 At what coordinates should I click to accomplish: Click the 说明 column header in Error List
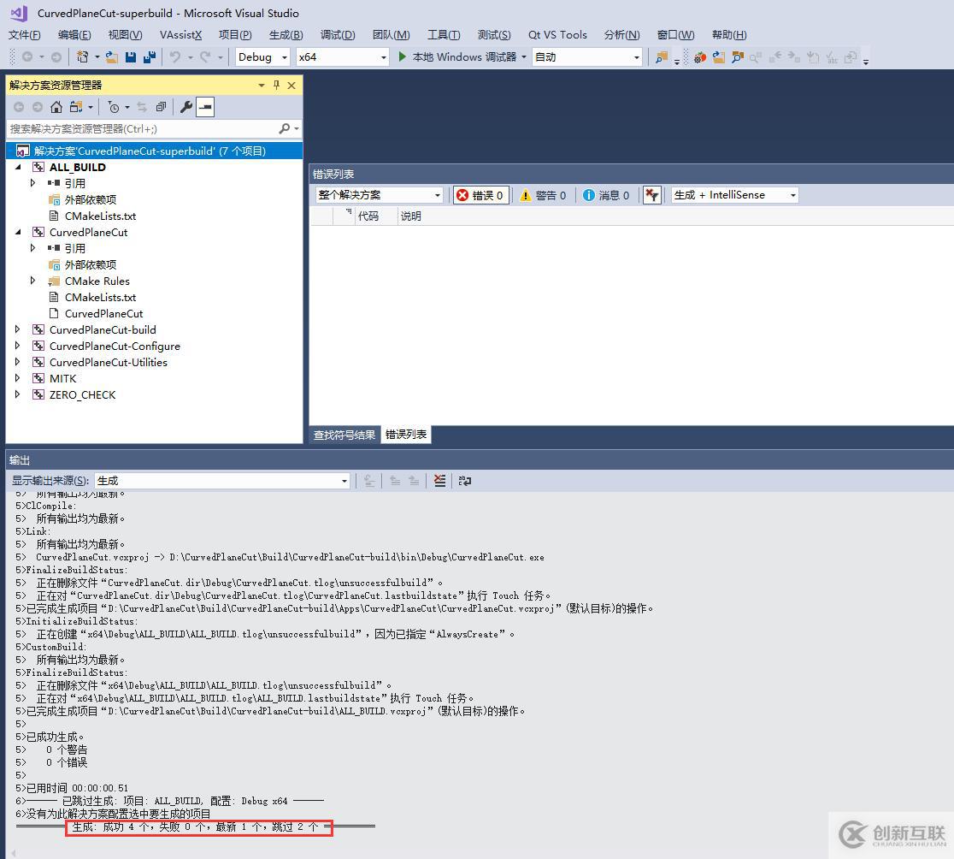click(410, 216)
